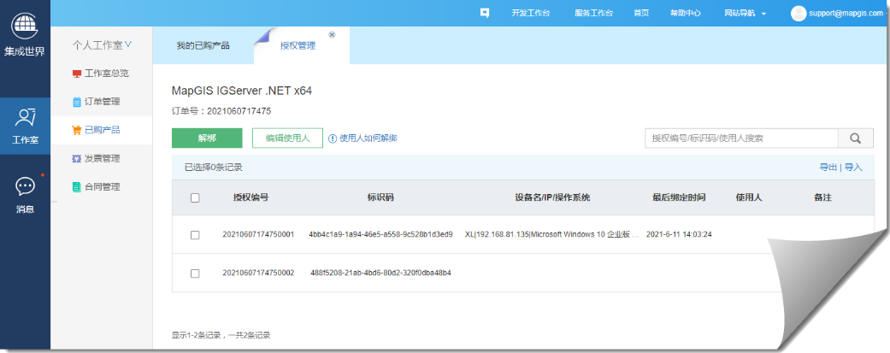Viewport: 890px width, 353px height.
Task: Open 服务工作台 in top menu
Action: coord(593,13)
